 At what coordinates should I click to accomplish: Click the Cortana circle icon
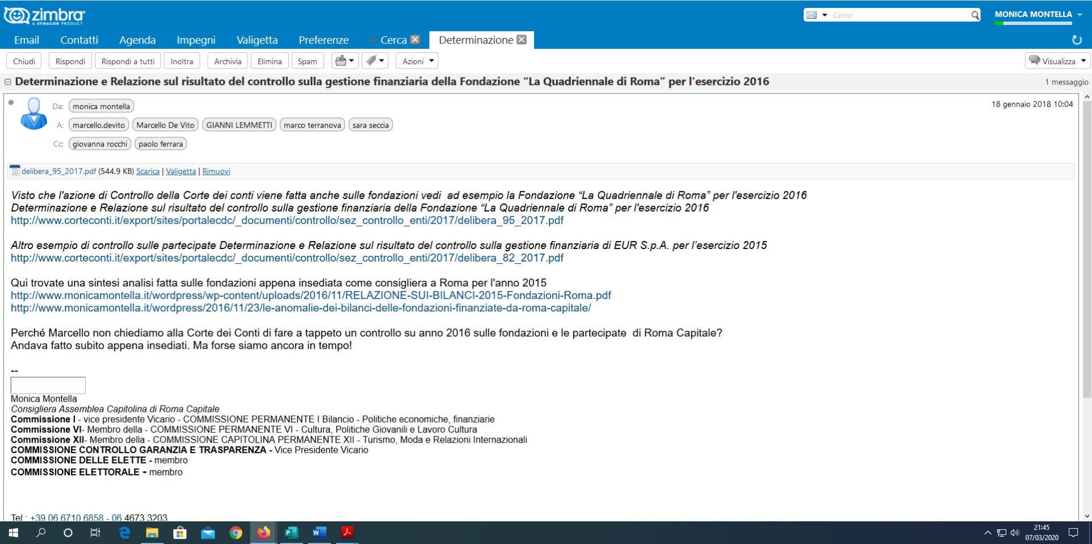click(x=68, y=533)
